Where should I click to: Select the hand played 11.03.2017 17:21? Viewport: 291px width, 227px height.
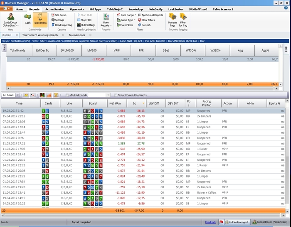click(143, 144)
